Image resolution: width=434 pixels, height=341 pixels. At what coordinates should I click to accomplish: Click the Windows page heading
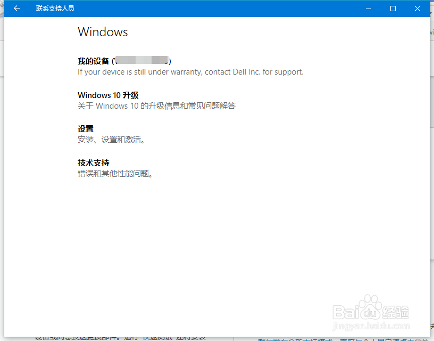103,32
